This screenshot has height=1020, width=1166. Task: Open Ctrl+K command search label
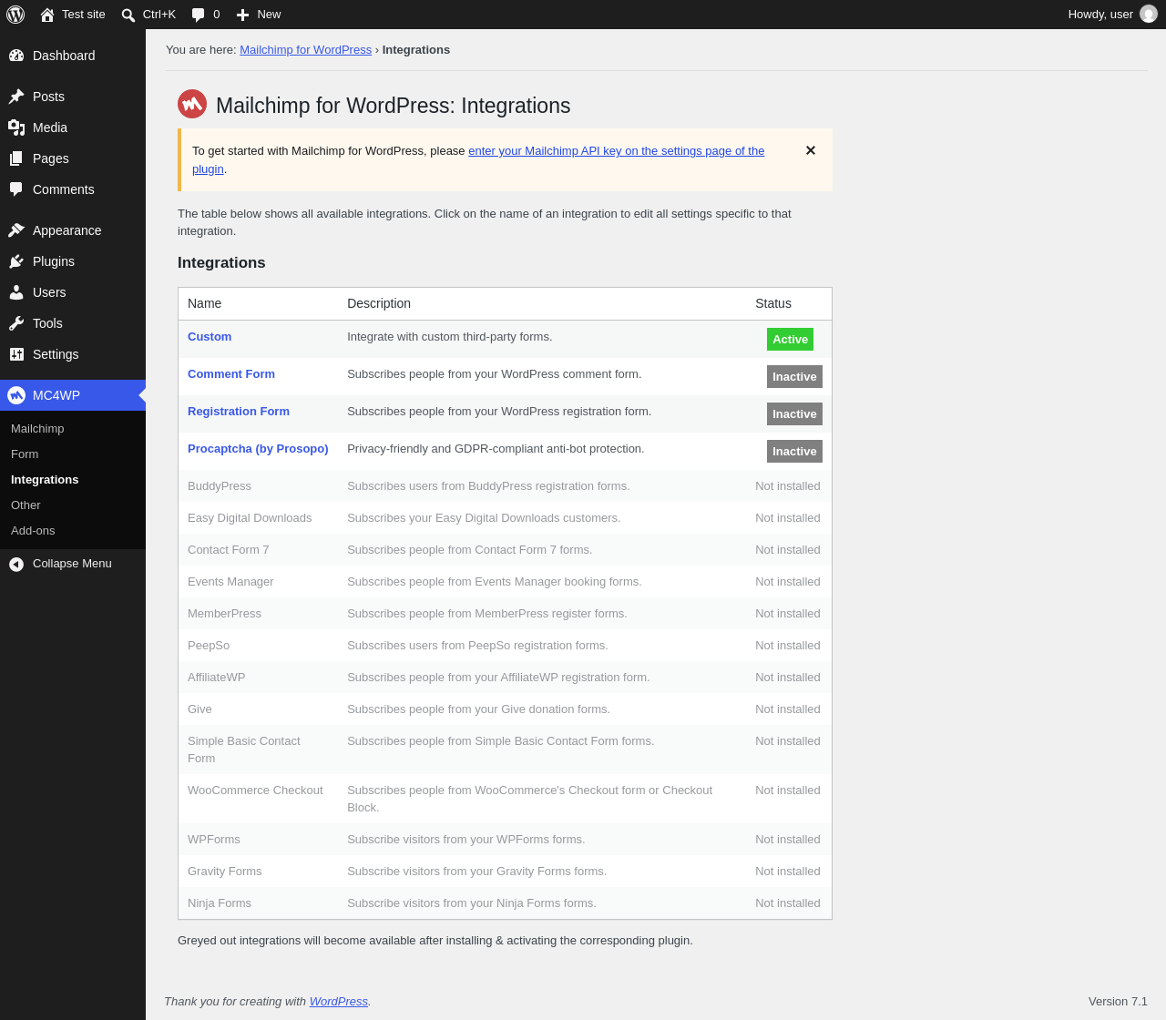pos(159,15)
